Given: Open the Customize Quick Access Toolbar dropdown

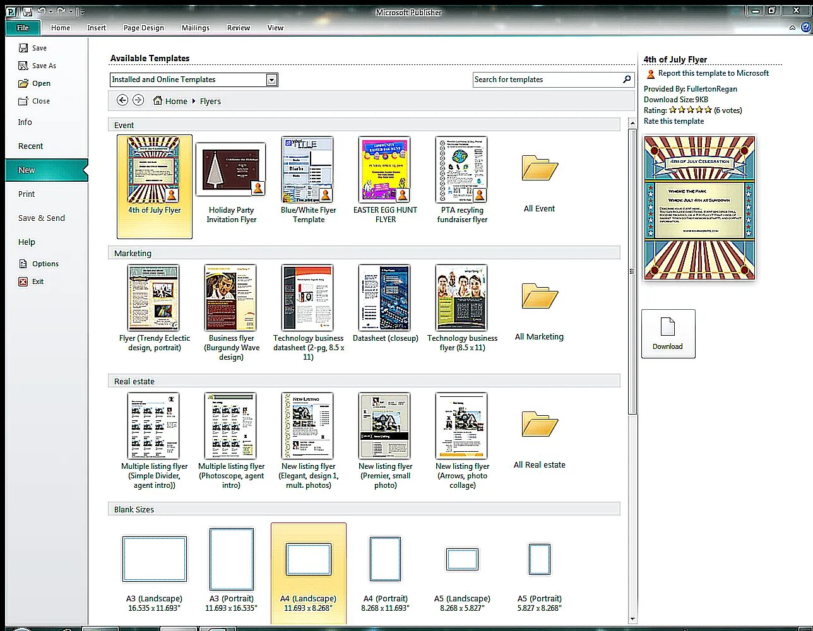Looking at the screenshot, I should pyautogui.click(x=81, y=11).
